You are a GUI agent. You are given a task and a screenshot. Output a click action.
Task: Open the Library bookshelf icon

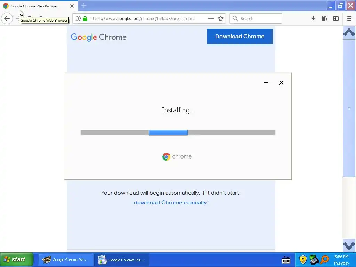point(325,19)
